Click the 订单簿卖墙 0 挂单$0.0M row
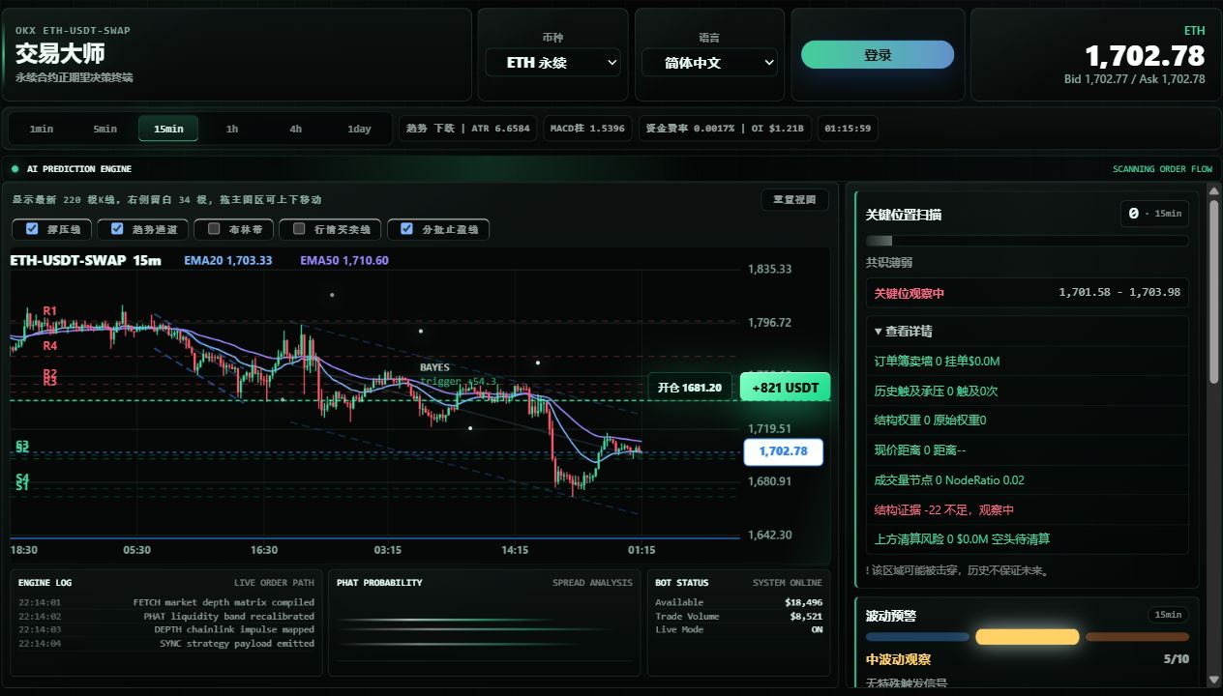The width and height of the screenshot is (1223, 696). (x=1028, y=361)
